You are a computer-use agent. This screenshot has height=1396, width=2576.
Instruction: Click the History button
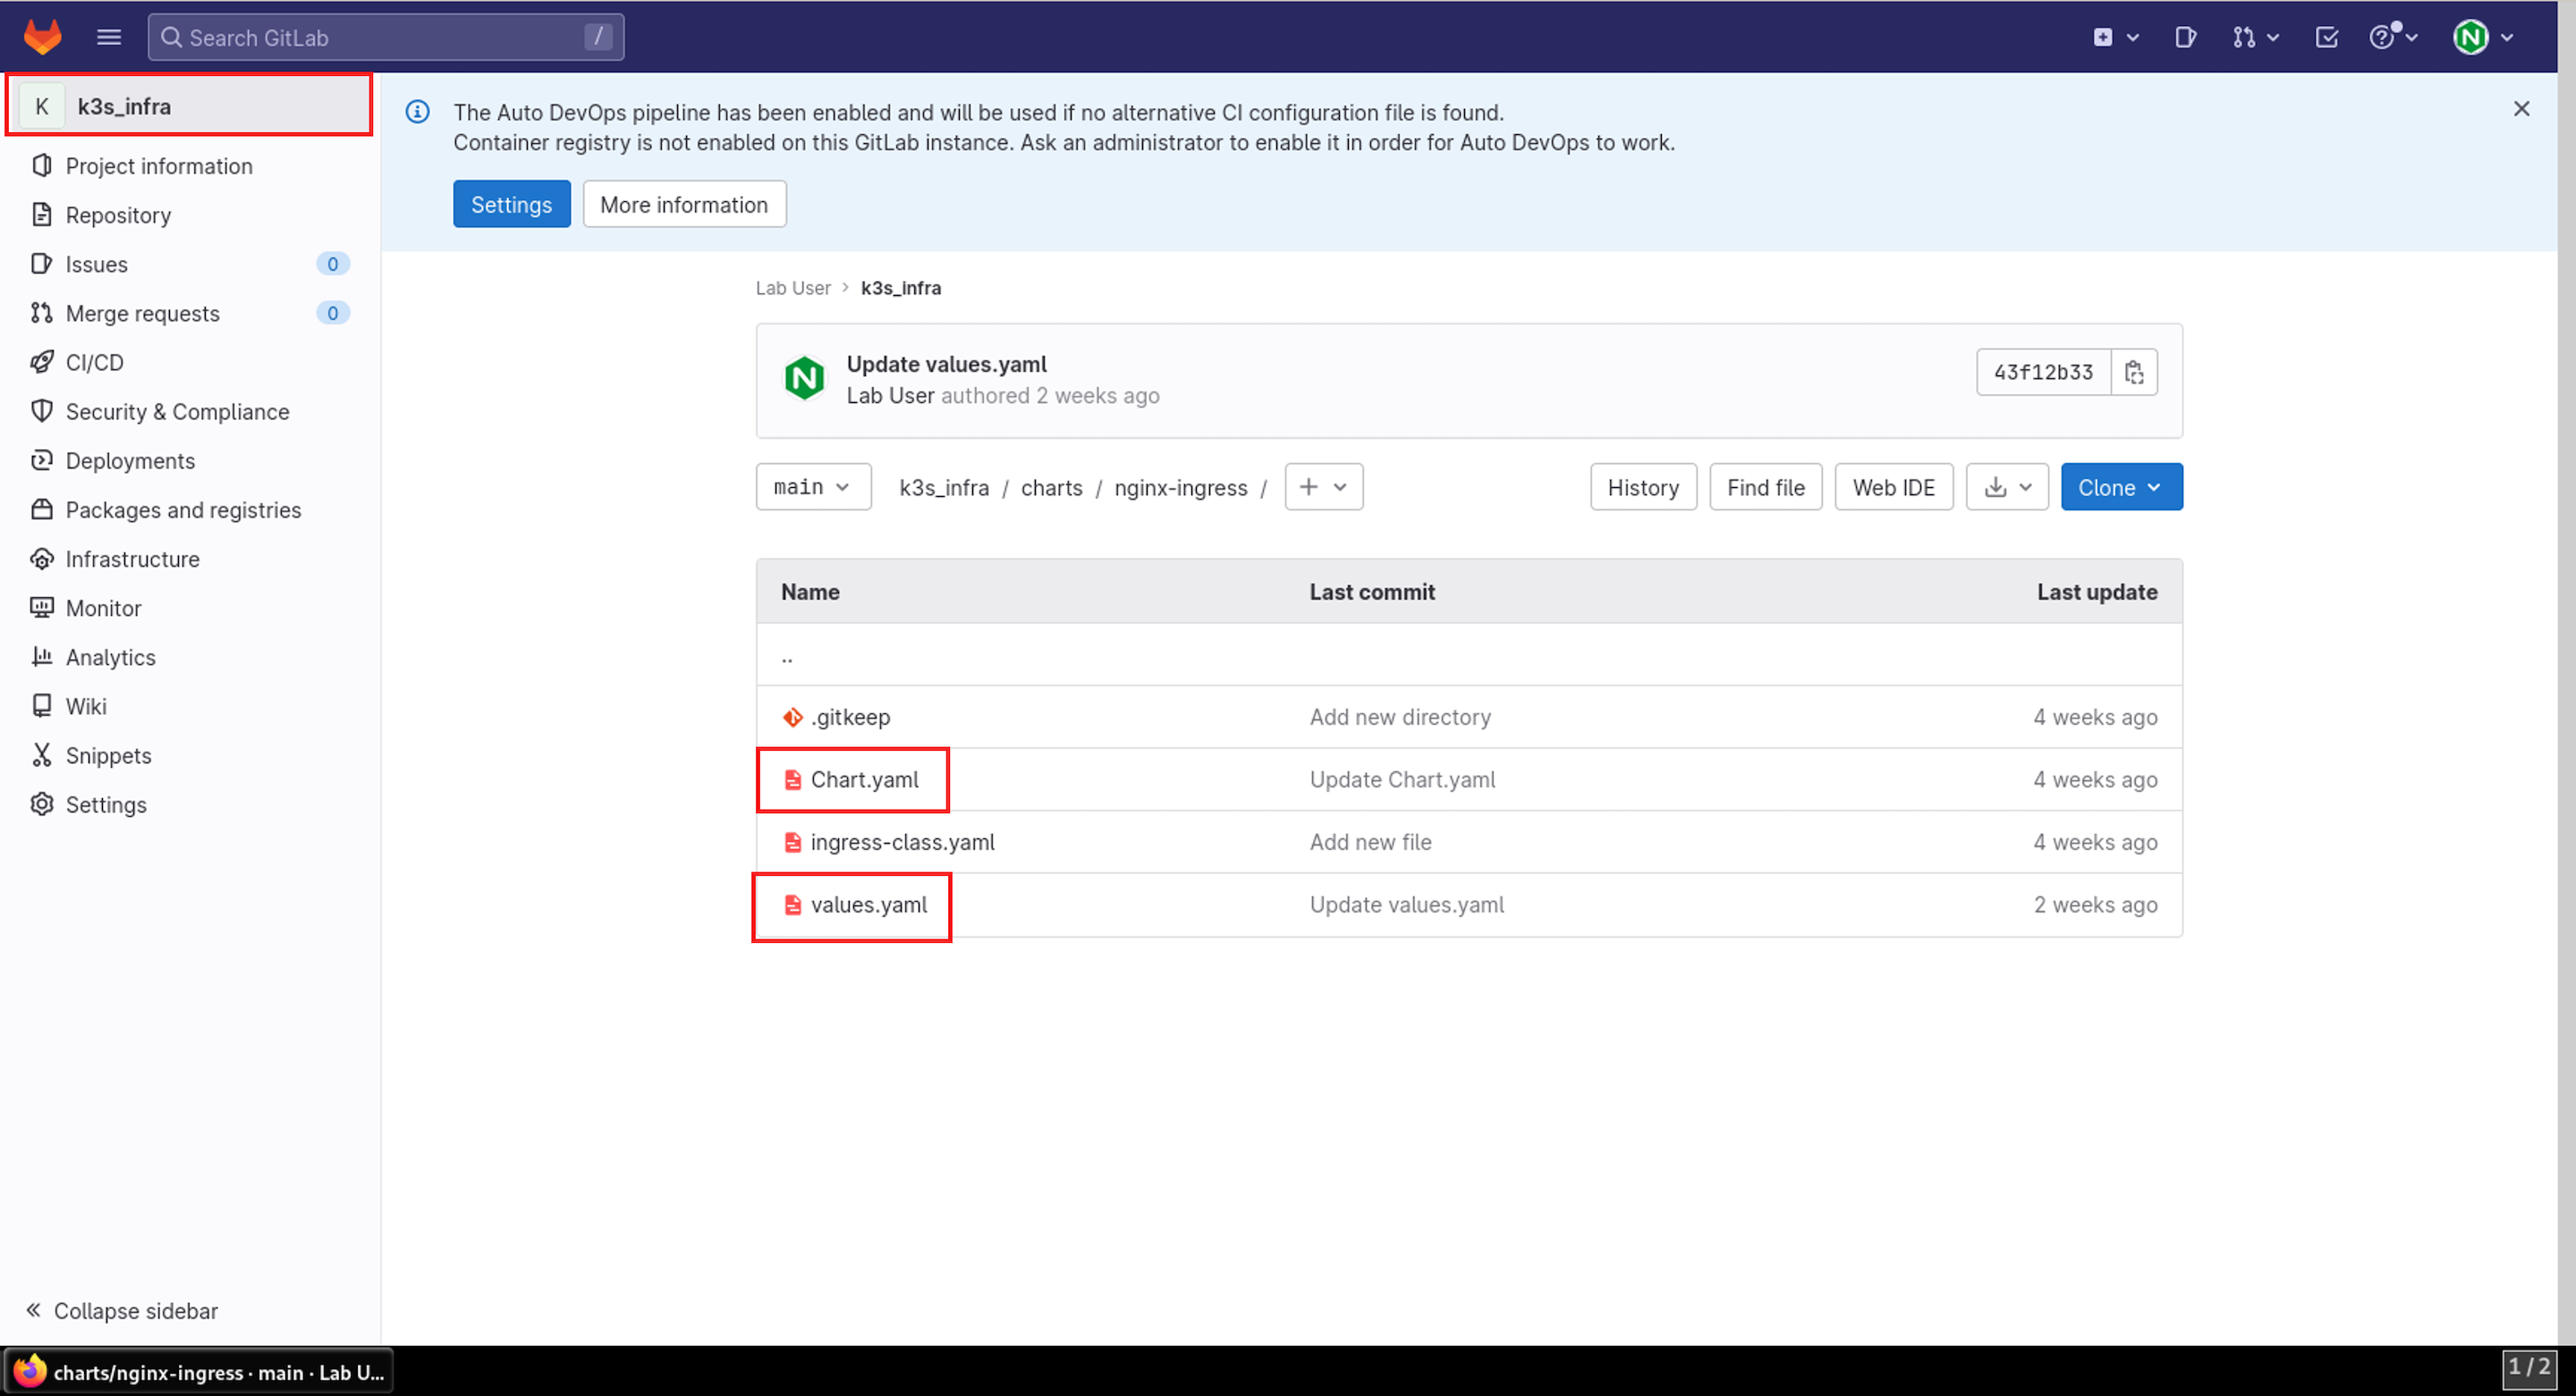click(x=1643, y=487)
